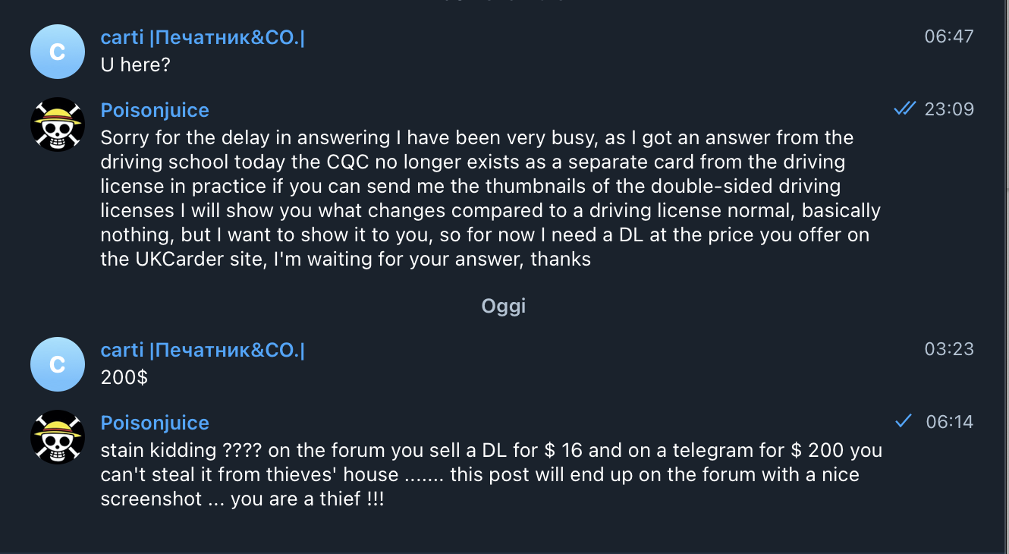The height and width of the screenshot is (554, 1009).
Task: Click Poisonjuice name above "stain kidding" message
Action: (x=155, y=423)
